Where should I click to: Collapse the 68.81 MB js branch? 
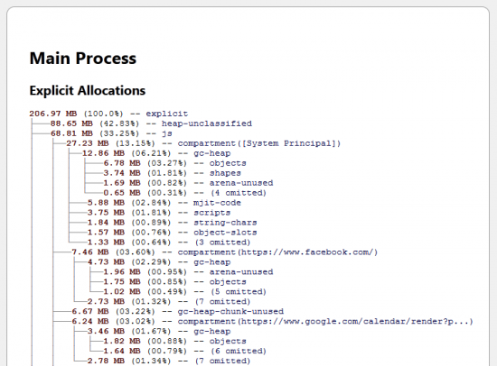(111, 133)
